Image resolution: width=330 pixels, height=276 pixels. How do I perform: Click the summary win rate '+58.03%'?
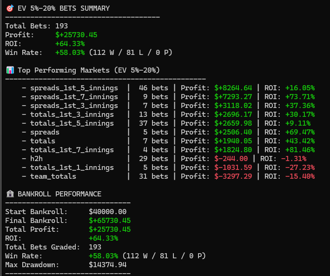coord(70,53)
